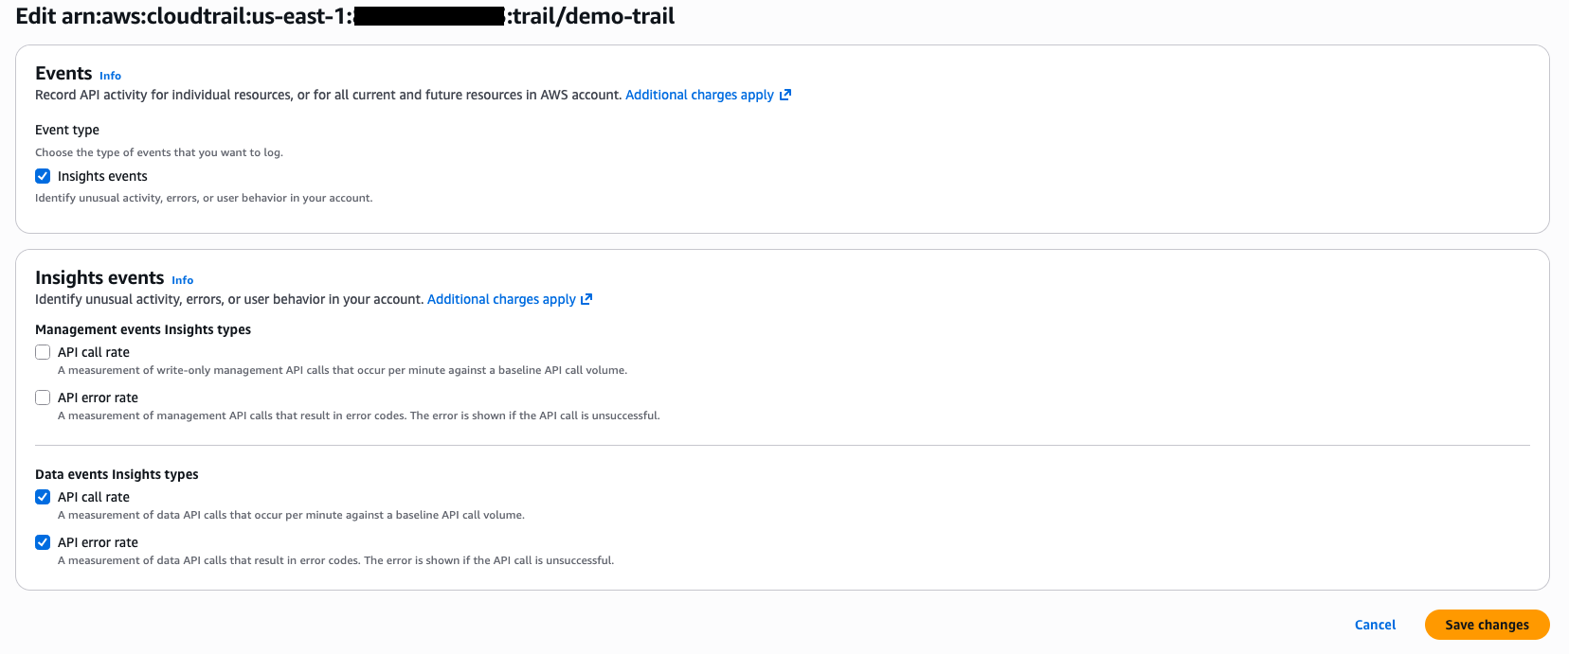Uncheck API error rate under Data events Insights types

43,541
